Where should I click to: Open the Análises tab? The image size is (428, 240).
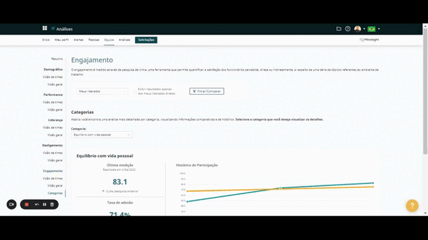124,40
